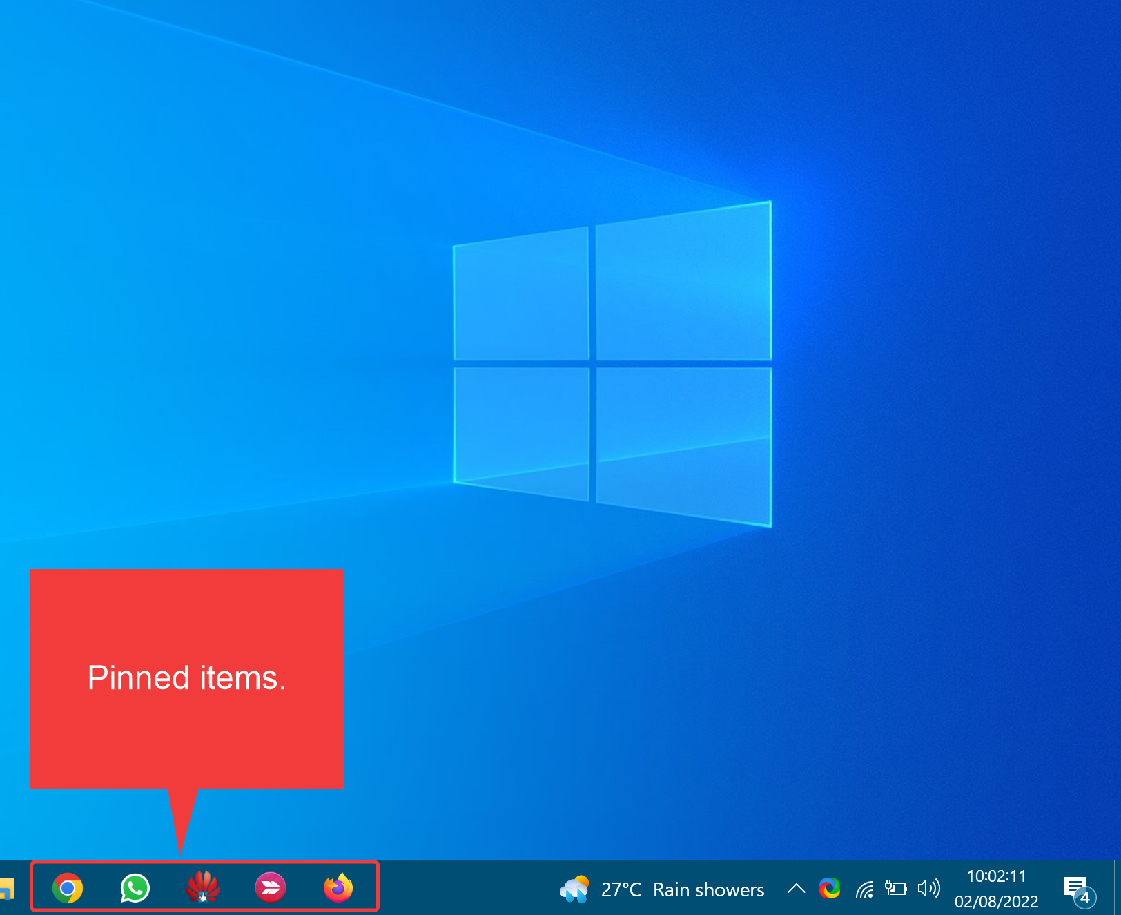
Task: Open the calendar via the 02/08/2022 date
Action: click(x=996, y=902)
